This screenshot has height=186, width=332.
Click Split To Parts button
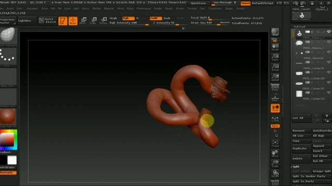[x=312, y=181]
